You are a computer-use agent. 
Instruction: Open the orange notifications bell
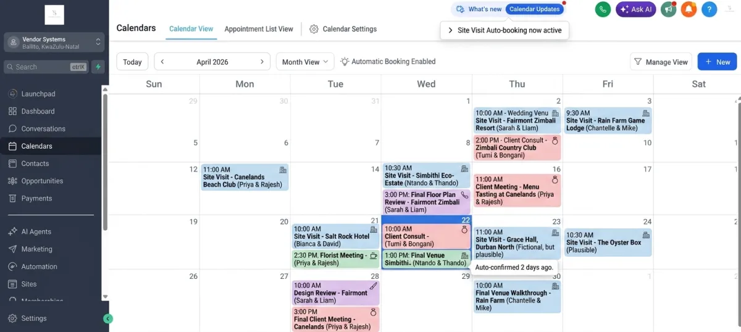(689, 9)
